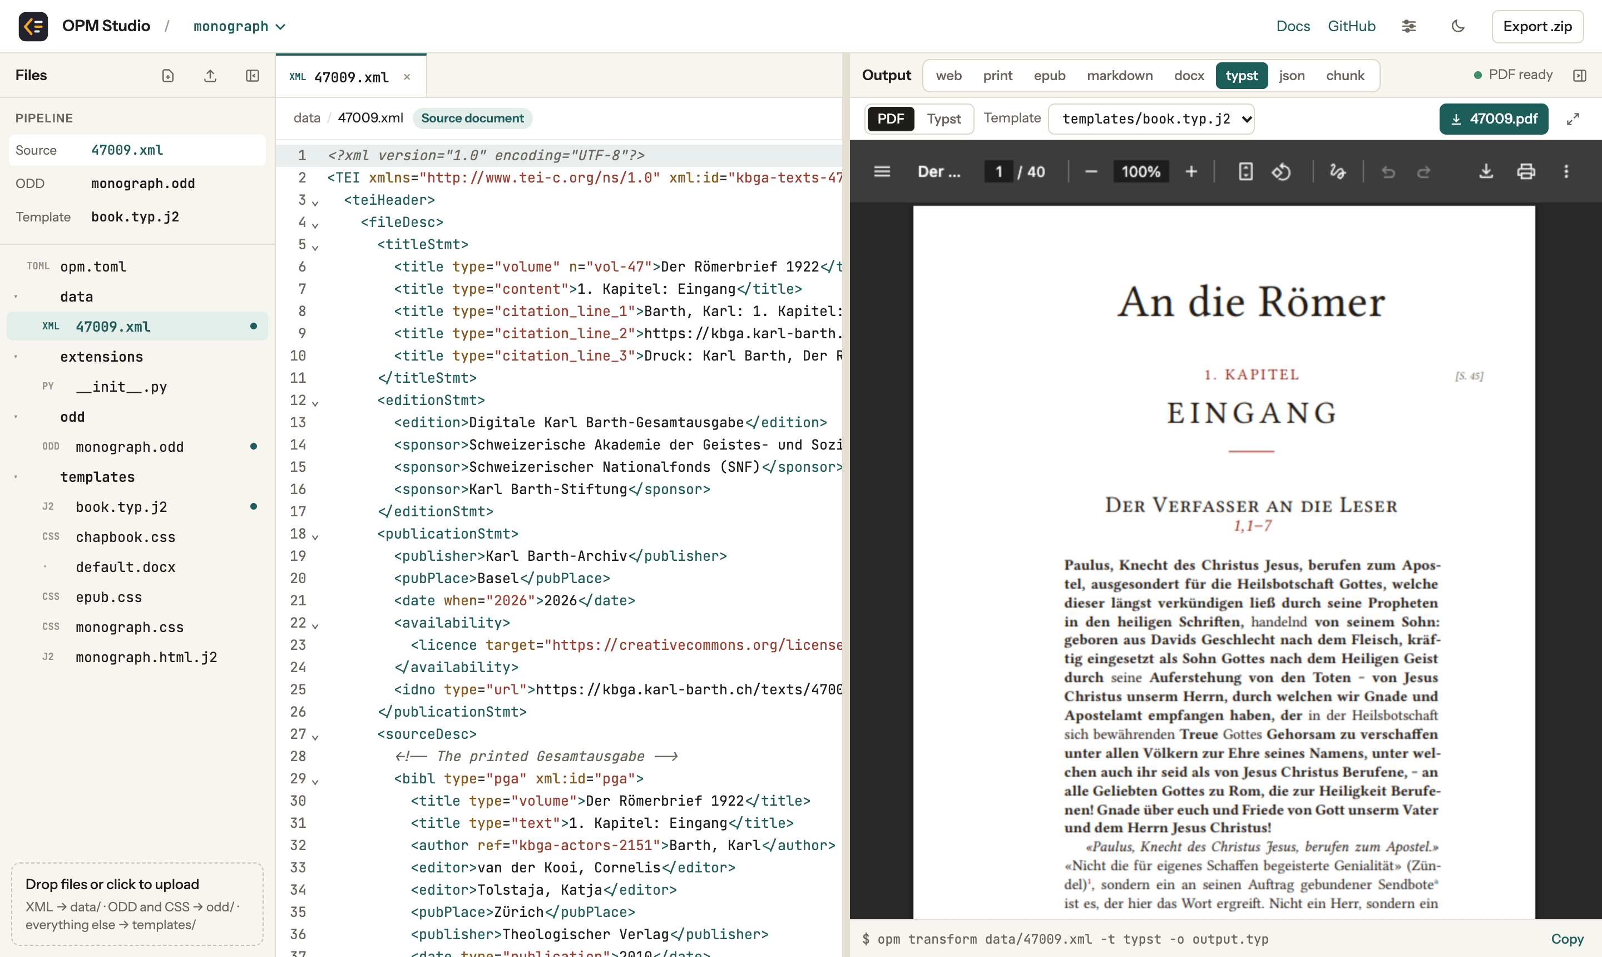This screenshot has height=957, width=1602.
Task: Select the epub output tab
Action: (x=1050, y=76)
